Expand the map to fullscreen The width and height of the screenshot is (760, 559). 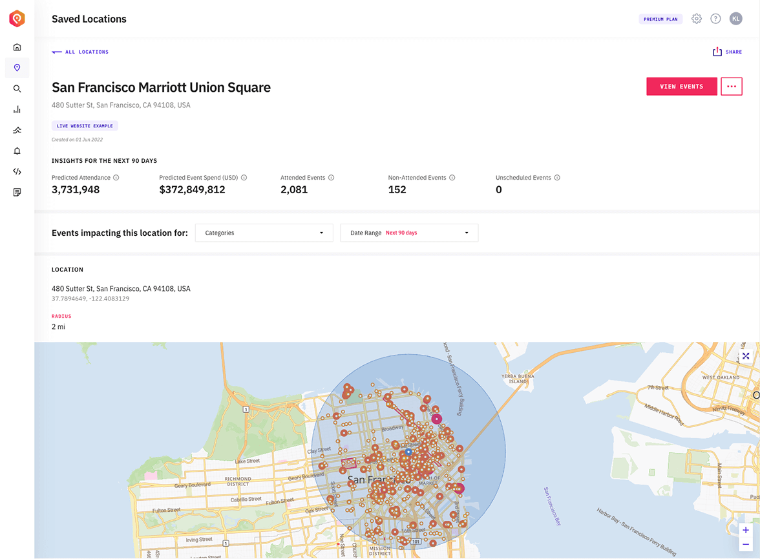[746, 356]
